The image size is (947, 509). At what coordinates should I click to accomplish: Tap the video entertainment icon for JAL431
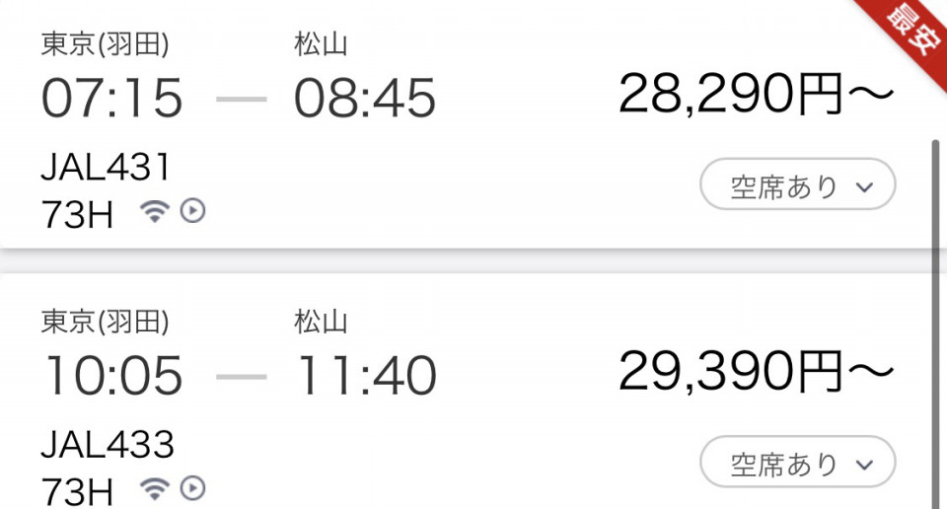(x=193, y=211)
